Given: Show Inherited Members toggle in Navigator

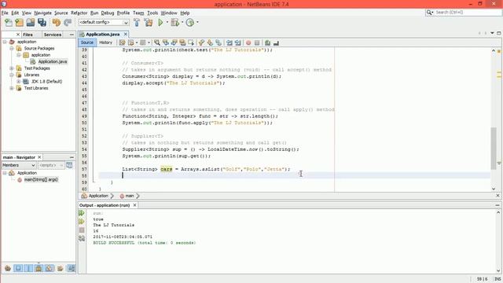Looking at the screenshot, I should [x=8, y=268].
